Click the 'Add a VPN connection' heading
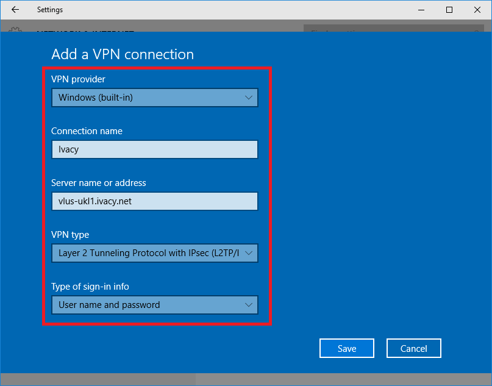This screenshot has width=492, height=386. click(x=123, y=54)
